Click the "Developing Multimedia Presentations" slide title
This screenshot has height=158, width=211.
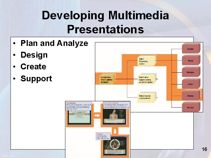pos(105,22)
